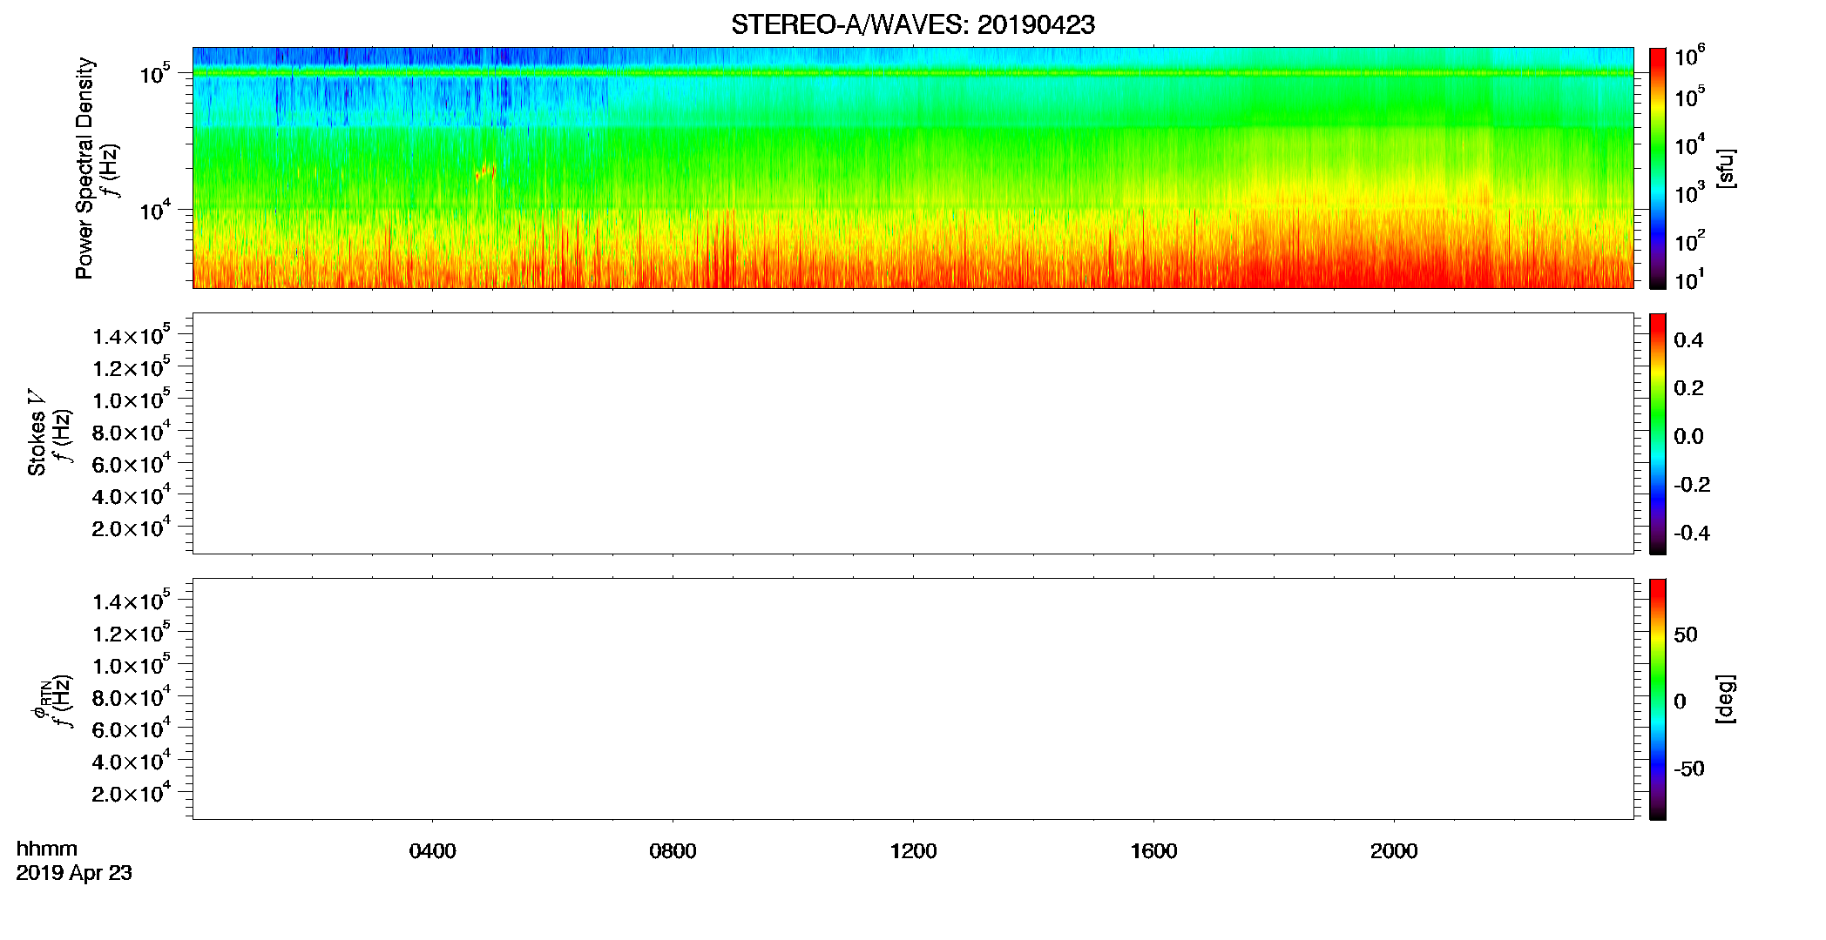
Task: Click the 1600 time tick label
Action: tap(1153, 851)
